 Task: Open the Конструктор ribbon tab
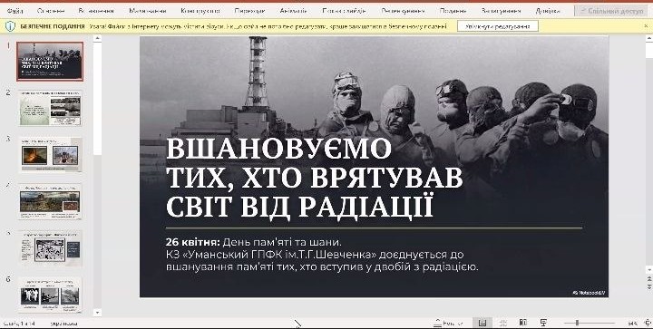pyautogui.click(x=200, y=11)
